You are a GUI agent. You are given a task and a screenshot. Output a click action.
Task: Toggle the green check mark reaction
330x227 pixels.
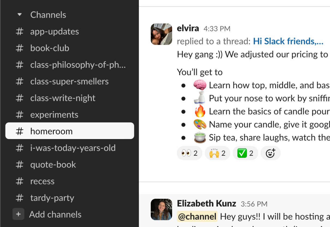[x=245, y=153]
